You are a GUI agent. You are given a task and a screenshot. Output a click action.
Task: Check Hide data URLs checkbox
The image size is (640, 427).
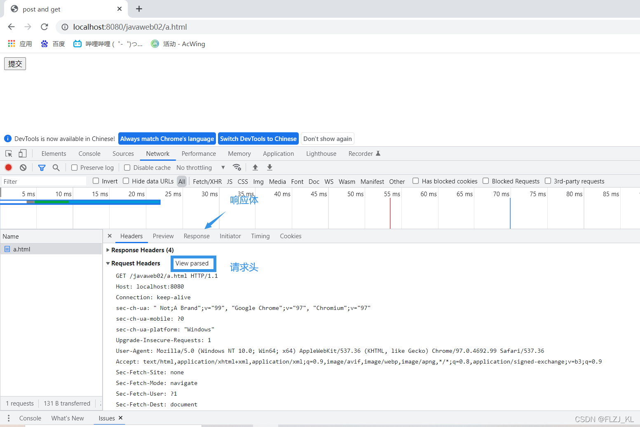[126, 181]
